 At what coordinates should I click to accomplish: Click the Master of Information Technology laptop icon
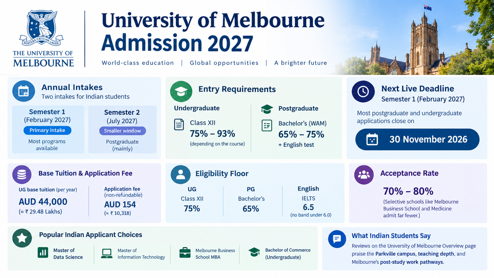(x=107, y=253)
